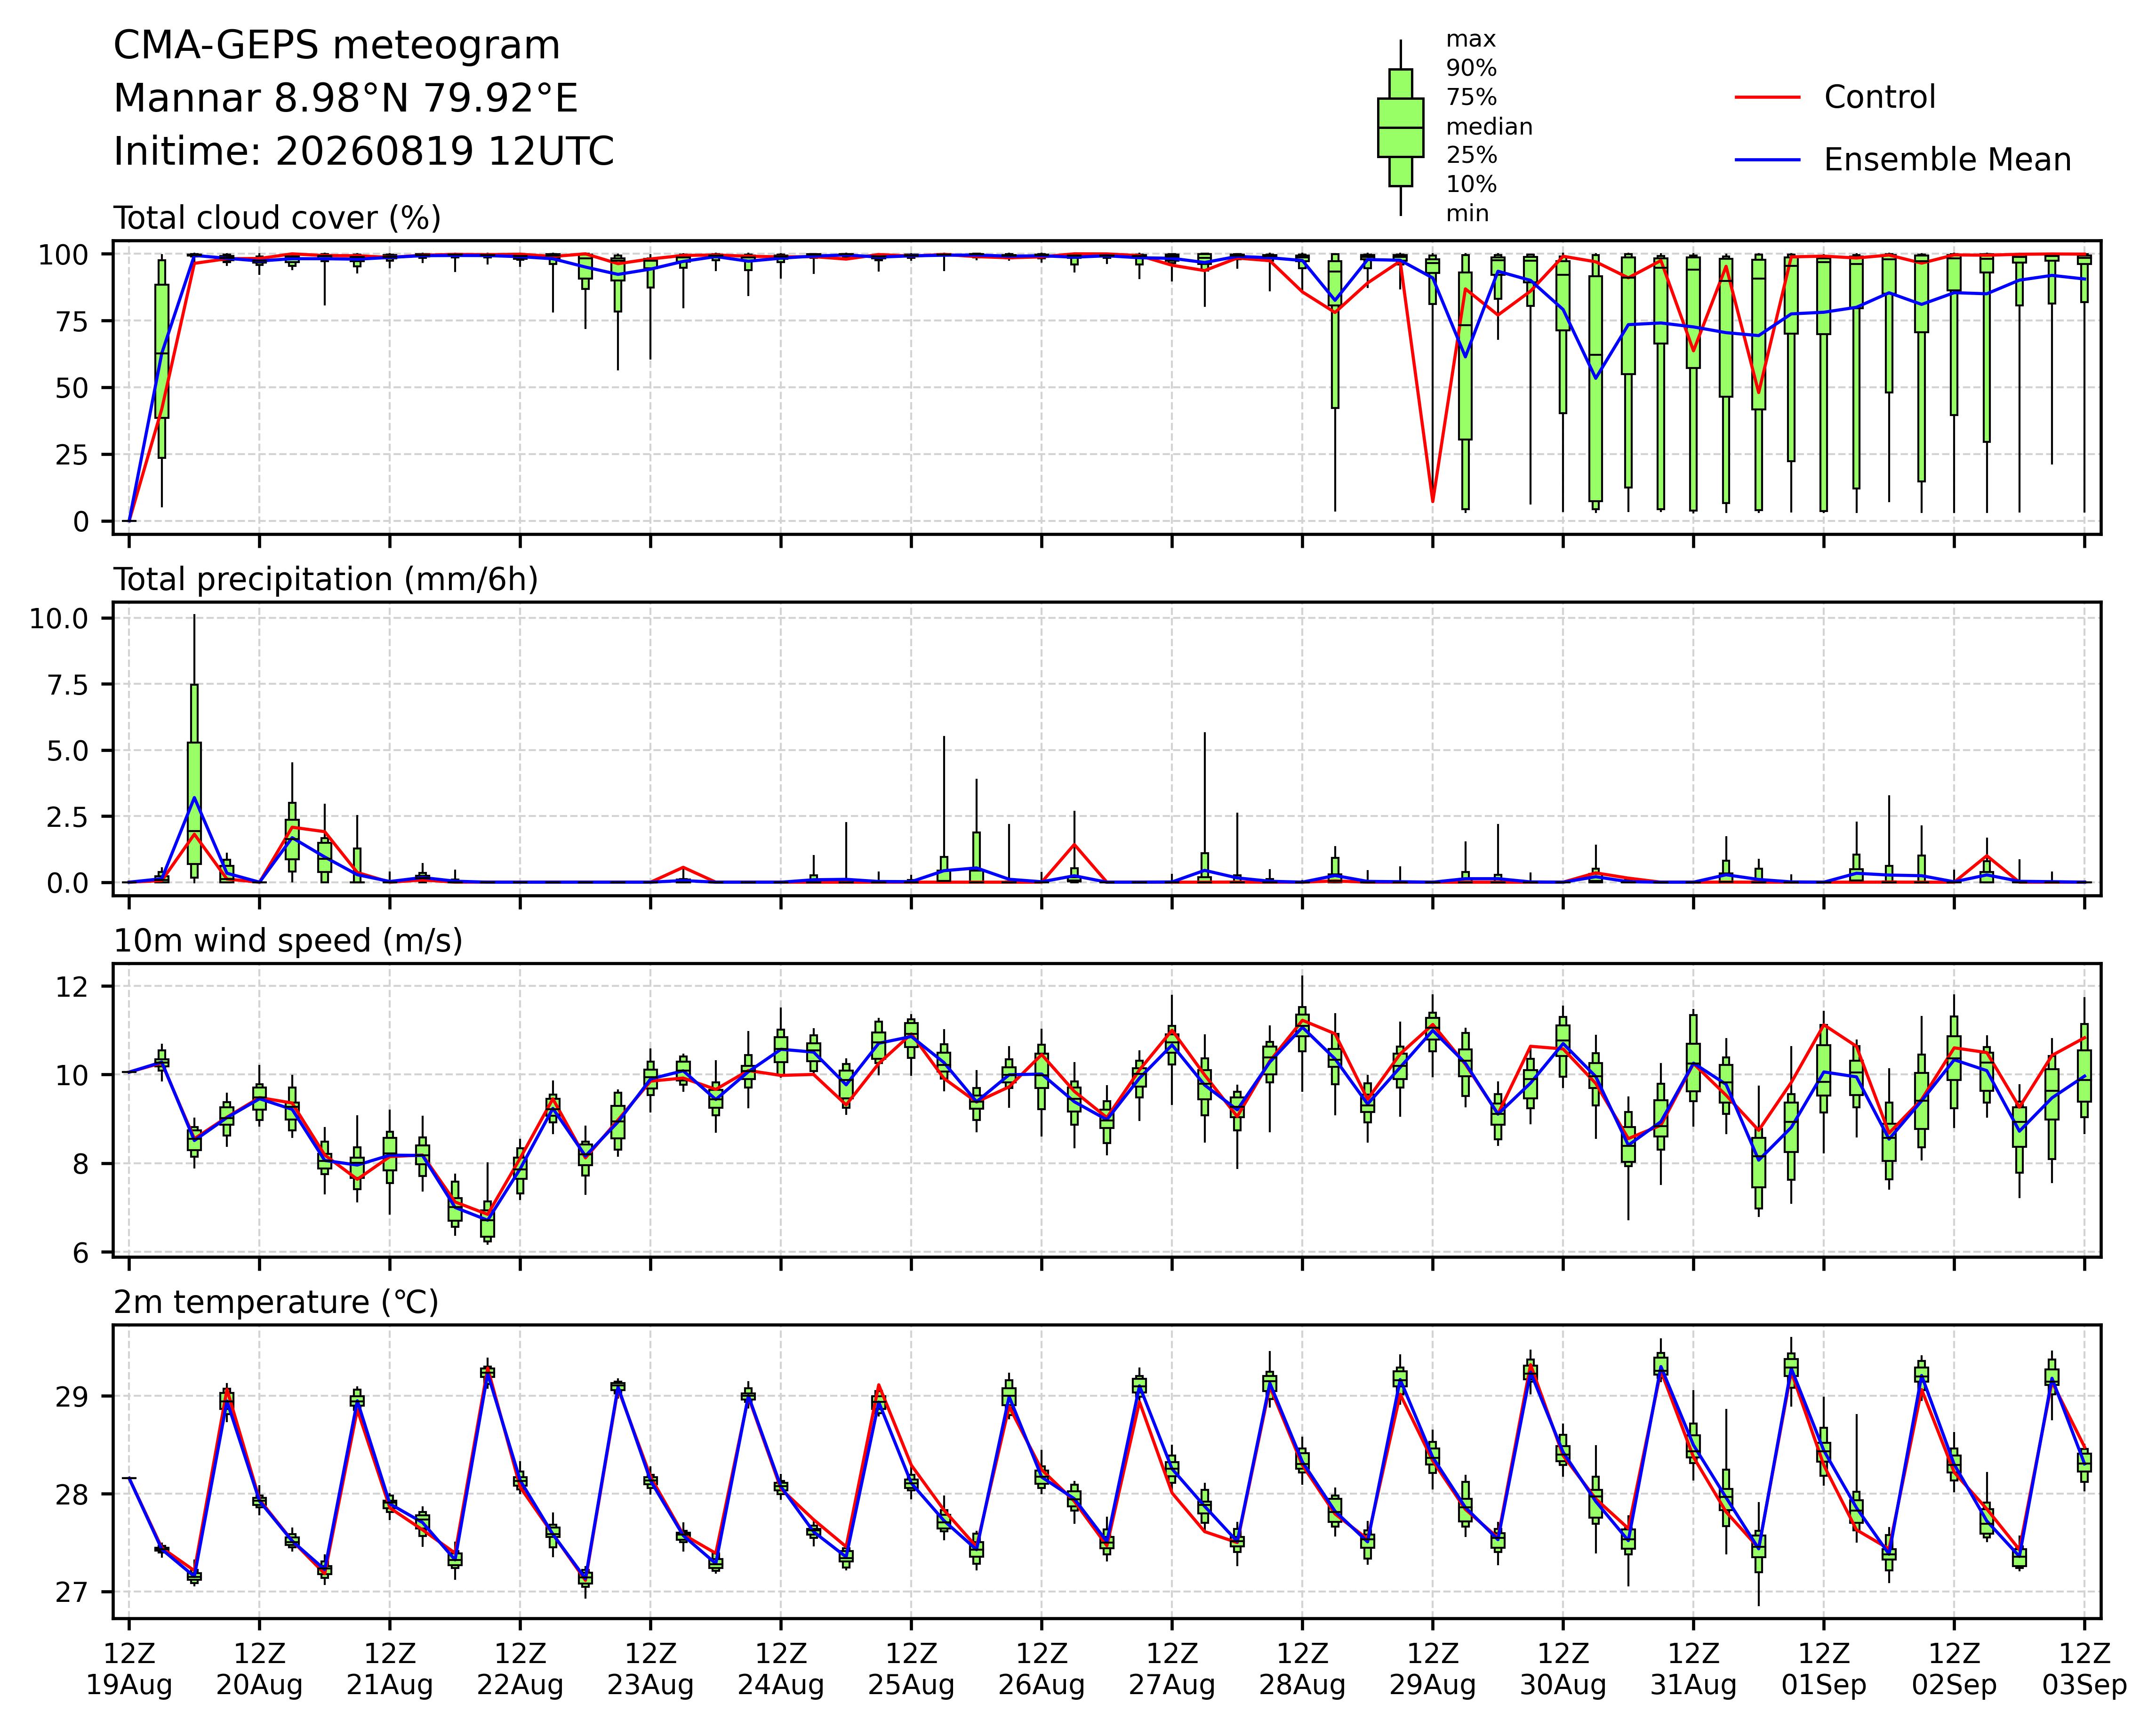Select the Control legend label
Screen dimensions: 2156x1728
(x=1879, y=97)
